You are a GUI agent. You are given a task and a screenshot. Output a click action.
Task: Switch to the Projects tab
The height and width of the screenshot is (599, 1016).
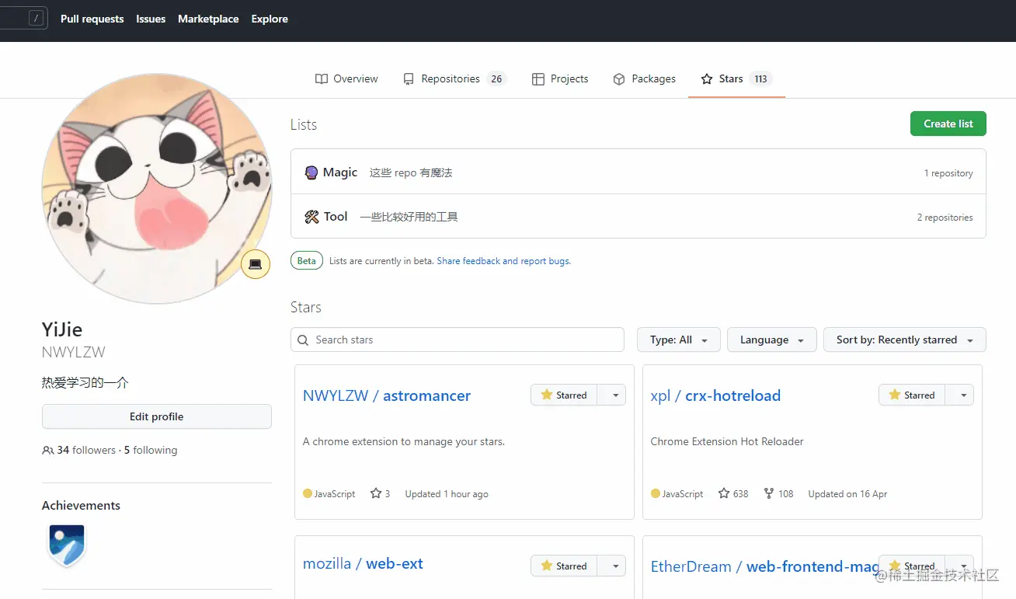(560, 78)
